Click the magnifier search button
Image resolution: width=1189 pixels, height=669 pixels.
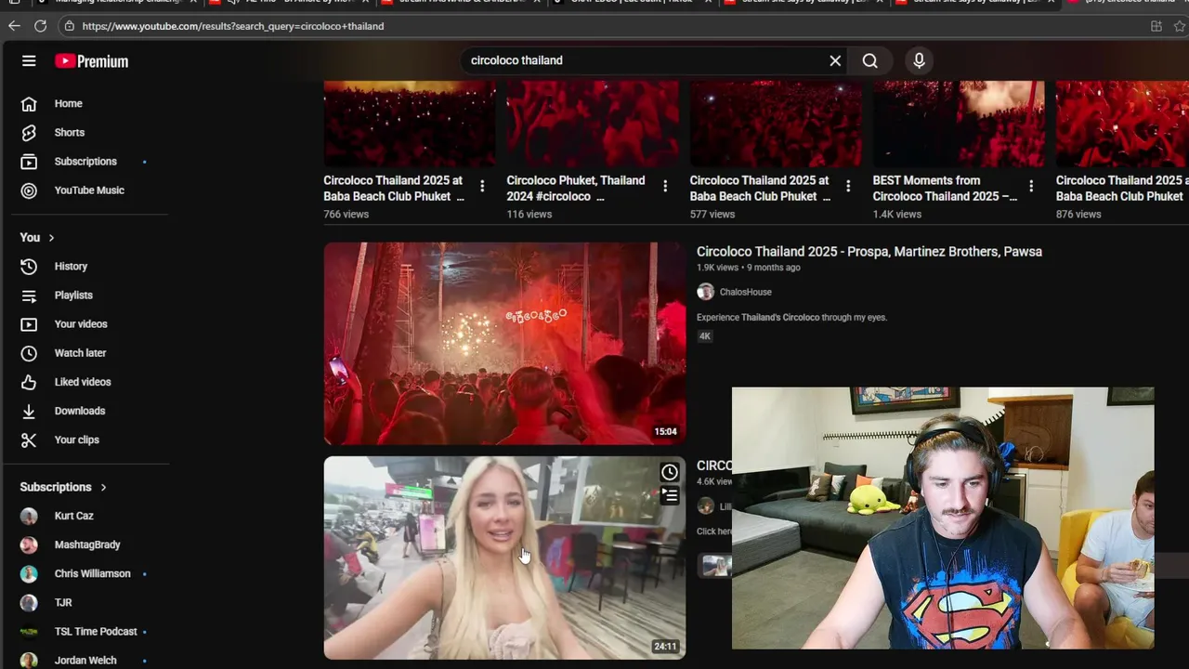869,60
